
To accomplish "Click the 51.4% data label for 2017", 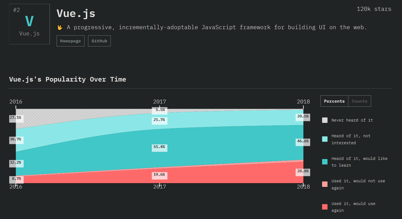I will [x=159, y=147].
